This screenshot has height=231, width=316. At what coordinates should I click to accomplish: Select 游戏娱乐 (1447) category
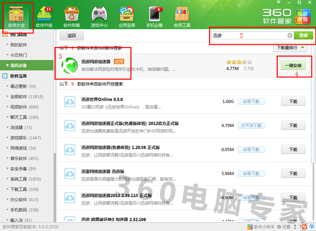click(26, 138)
